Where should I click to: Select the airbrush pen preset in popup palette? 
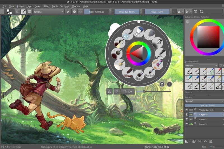pos(158,42)
